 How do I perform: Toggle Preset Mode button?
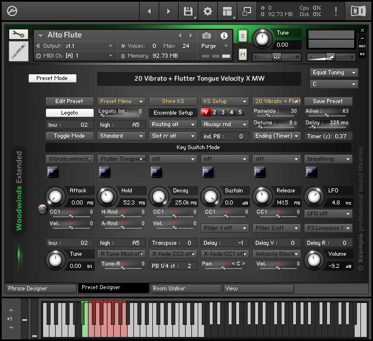pos(52,78)
